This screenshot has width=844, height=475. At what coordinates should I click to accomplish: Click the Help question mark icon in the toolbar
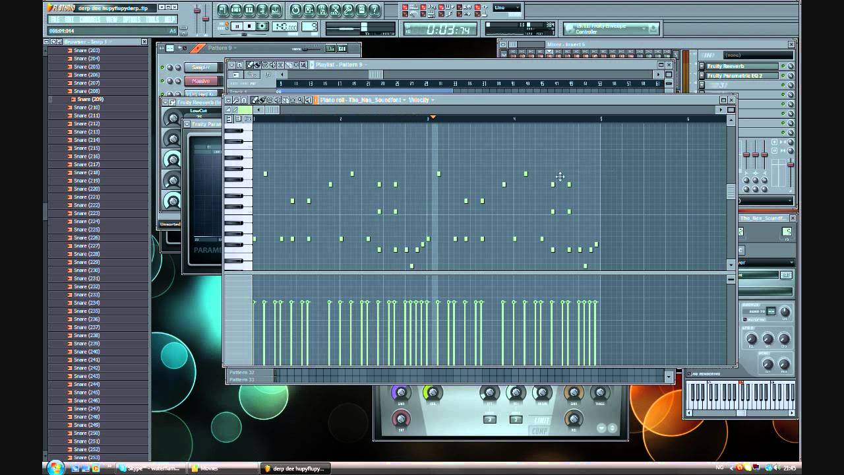coord(375,10)
